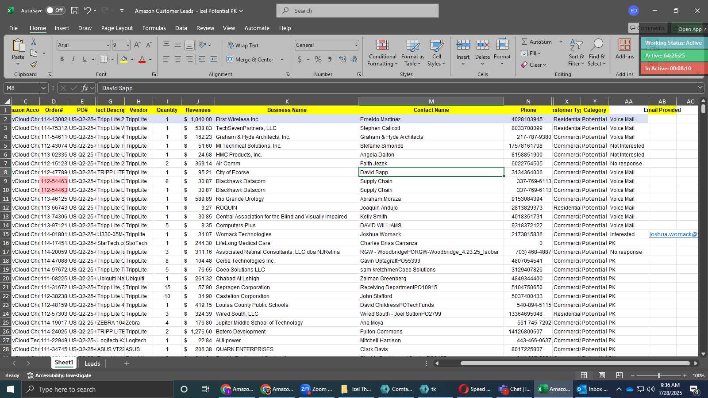This screenshot has height=398, width=708.
Task: Open the Leads sheet tab
Action: tap(92, 364)
